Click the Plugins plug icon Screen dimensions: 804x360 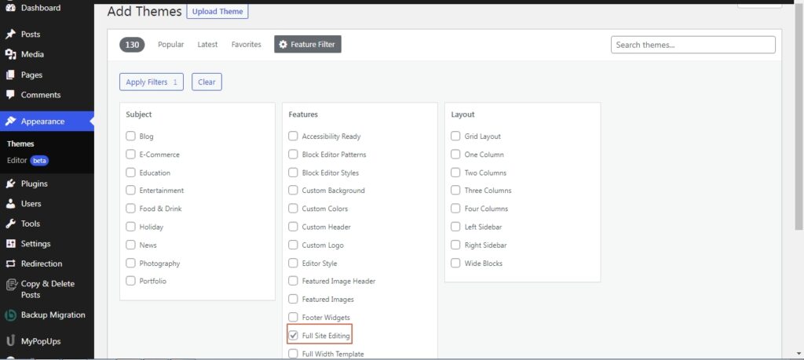click(10, 184)
